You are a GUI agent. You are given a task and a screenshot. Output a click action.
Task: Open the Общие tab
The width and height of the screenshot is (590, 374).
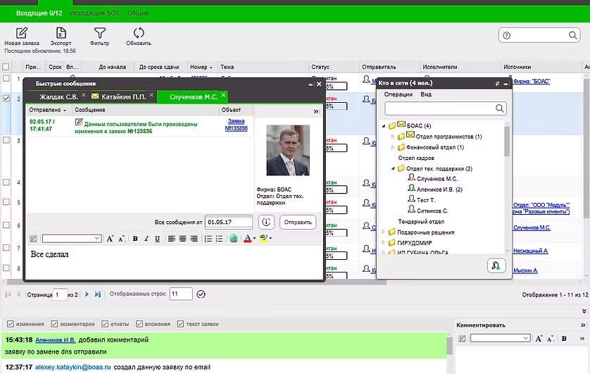pyautogui.click(x=138, y=13)
